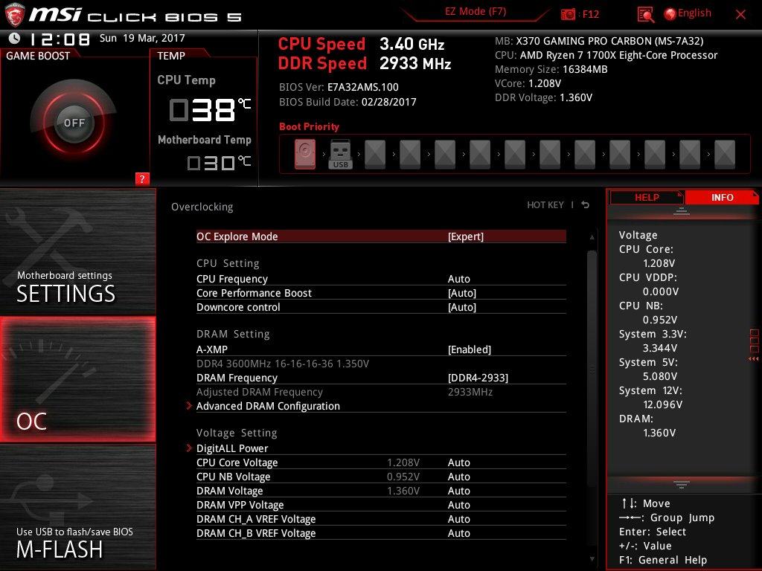Click the top grip handle of the info panel

(x=682, y=211)
